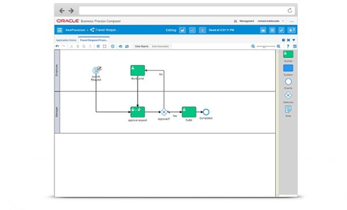Expand the tab list dropdown arrow
Image resolution: width=347 pixels, height=210 pixels.
294,40
